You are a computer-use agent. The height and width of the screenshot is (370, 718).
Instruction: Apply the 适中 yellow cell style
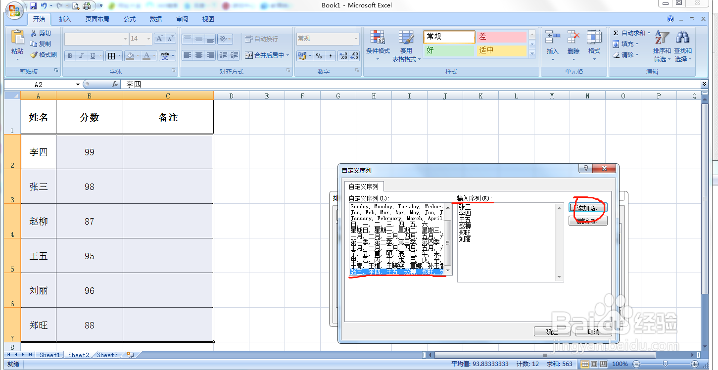click(x=501, y=50)
